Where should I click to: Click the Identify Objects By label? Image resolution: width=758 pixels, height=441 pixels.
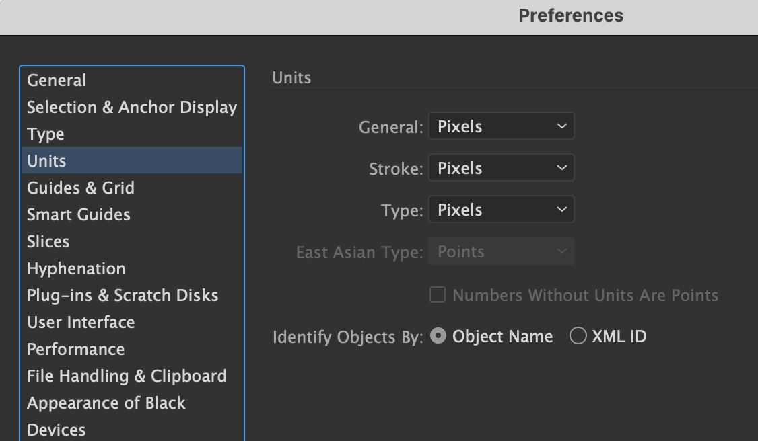pyautogui.click(x=347, y=337)
